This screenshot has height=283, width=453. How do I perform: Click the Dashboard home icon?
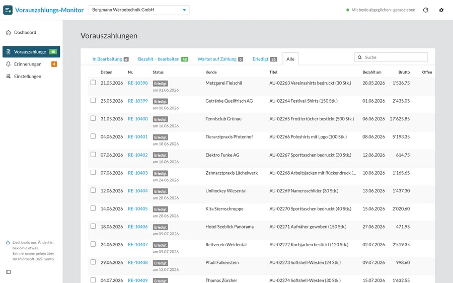[x=9, y=32]
